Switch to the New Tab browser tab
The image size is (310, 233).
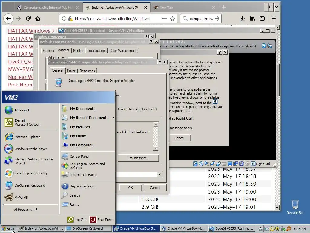pyautogui.click(x=184, y=8)
